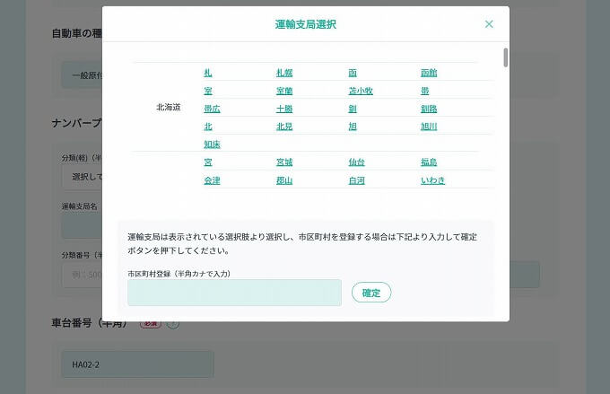
Task: Click the 北見 link
Action: [x=284, y=127]
